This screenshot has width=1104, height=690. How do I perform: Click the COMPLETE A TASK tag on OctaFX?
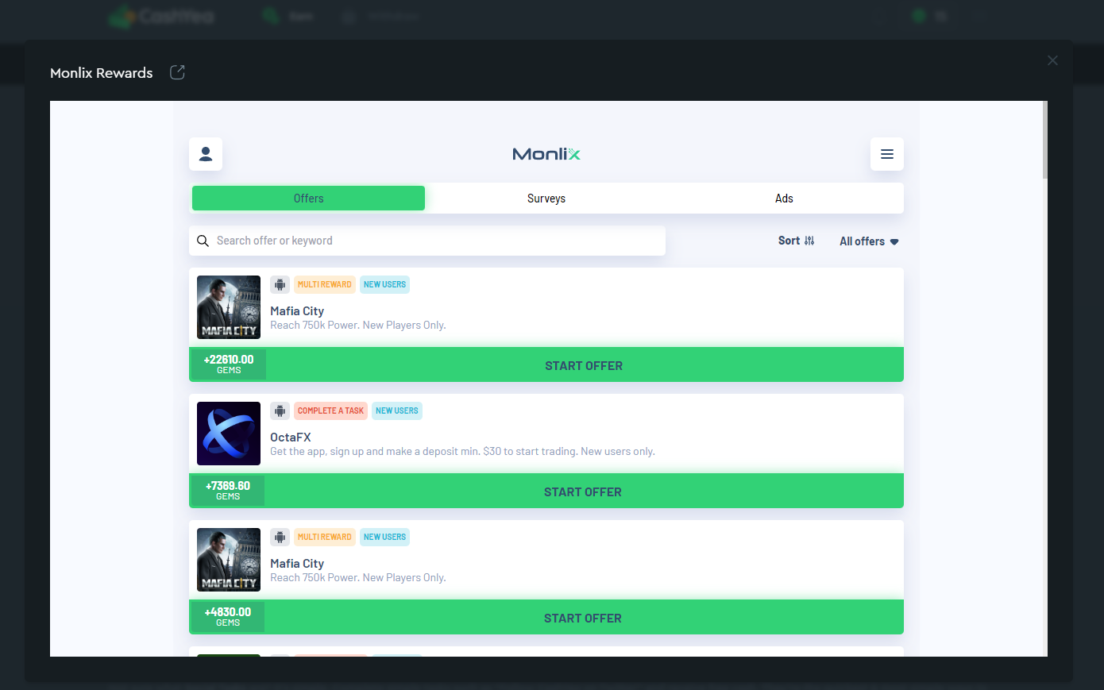[x=330, y=411]
